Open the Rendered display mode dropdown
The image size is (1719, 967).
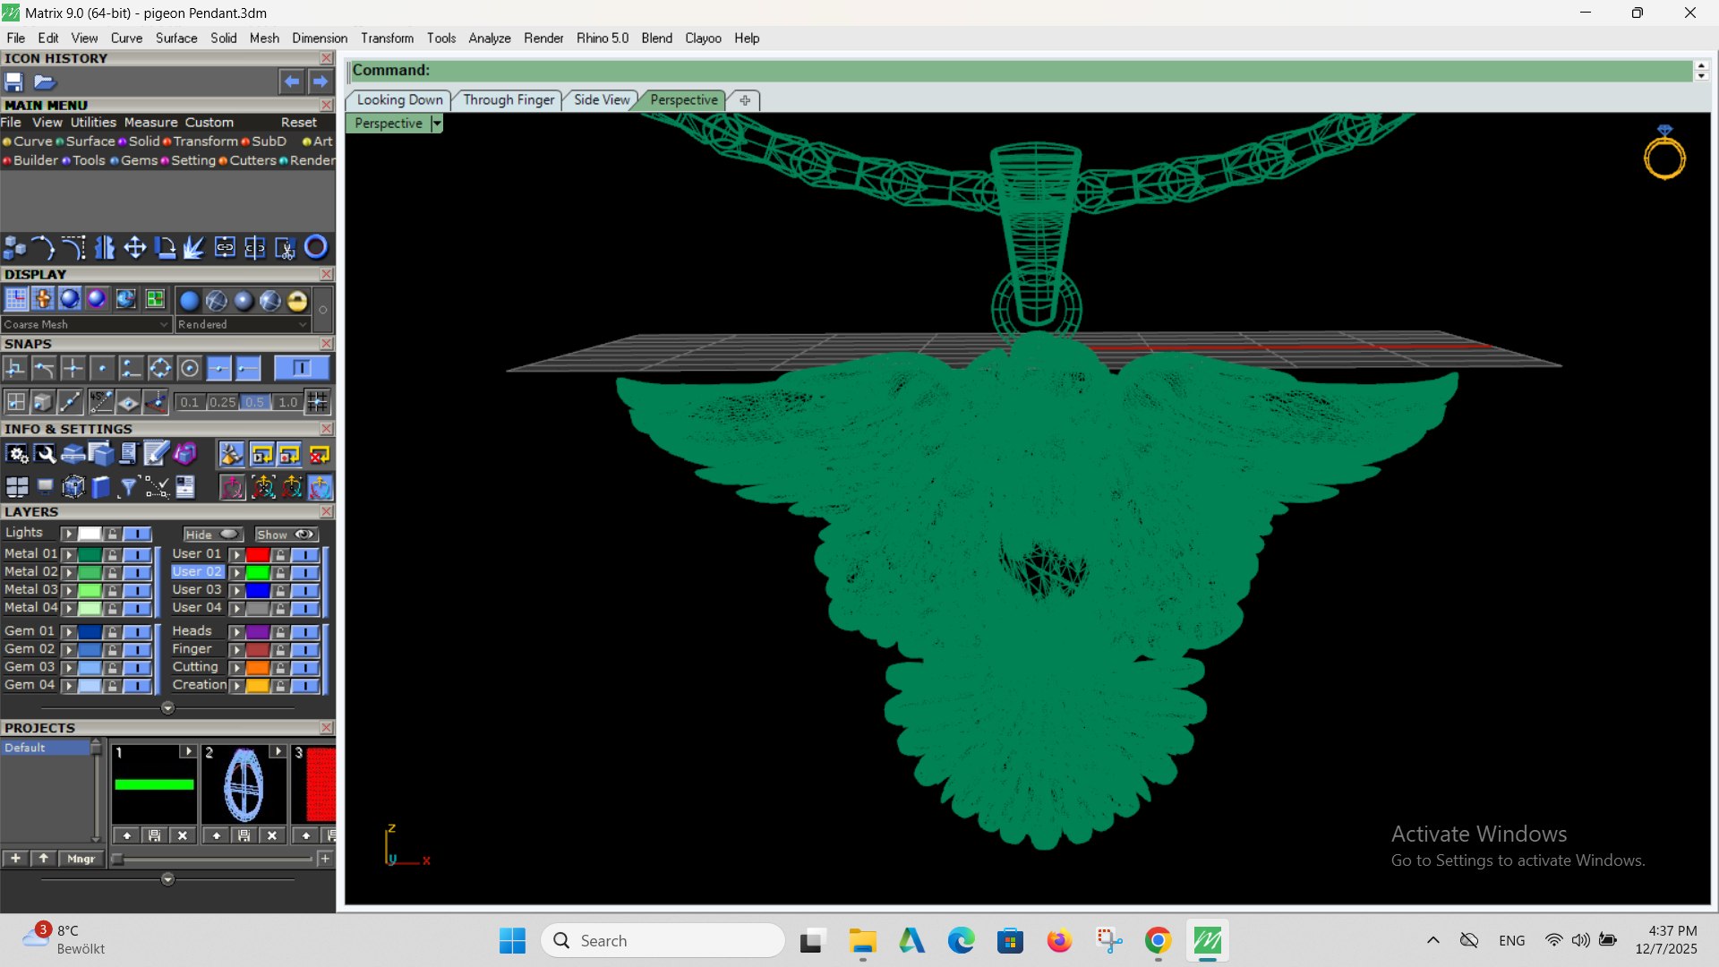[243, 324]
